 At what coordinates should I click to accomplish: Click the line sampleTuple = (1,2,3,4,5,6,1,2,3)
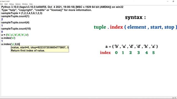pos(22,13)
